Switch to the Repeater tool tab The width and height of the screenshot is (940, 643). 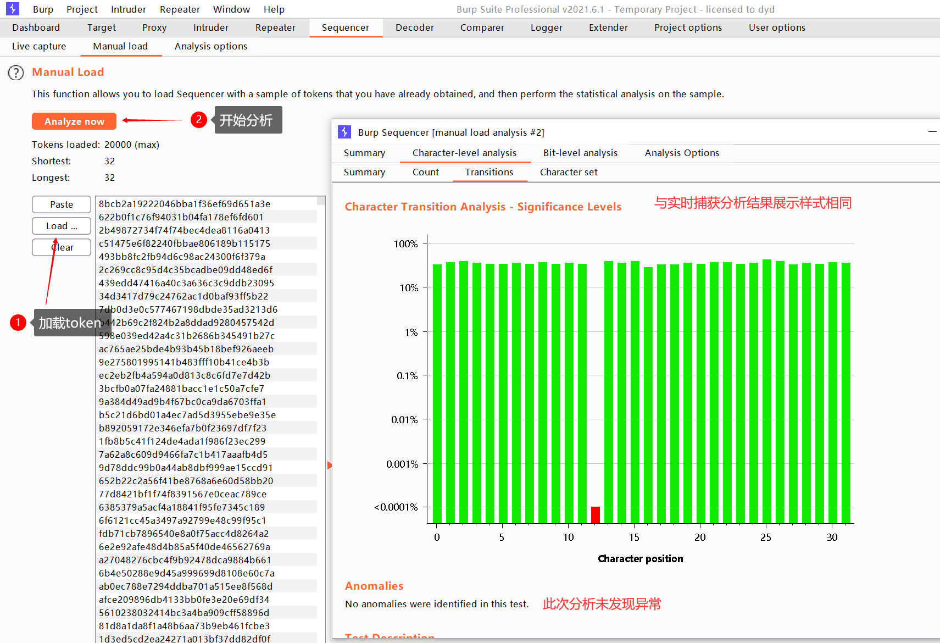click(x=275, y=27)
